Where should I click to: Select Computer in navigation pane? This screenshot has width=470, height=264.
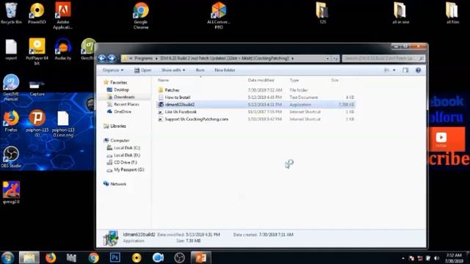click(x=120, y=140)
